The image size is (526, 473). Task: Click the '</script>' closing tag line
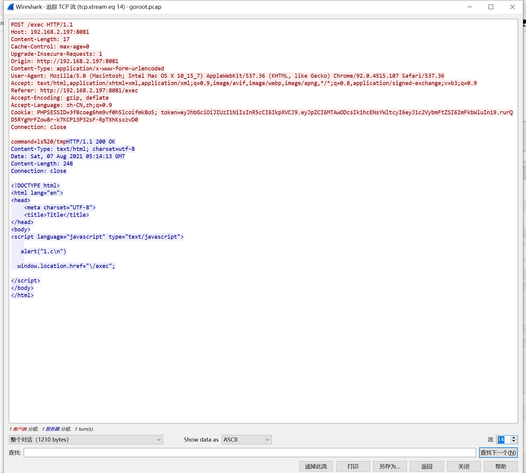coord(26,281)
